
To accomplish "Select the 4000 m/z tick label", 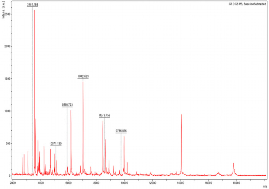I will tap(41, 183).
